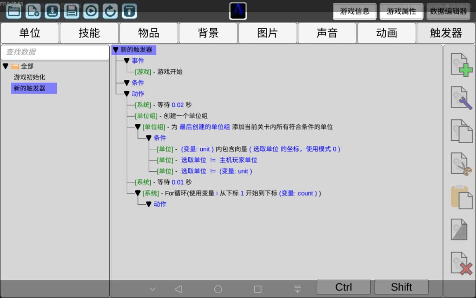Collapse the 全部 folder arrow

click(6, 66)
